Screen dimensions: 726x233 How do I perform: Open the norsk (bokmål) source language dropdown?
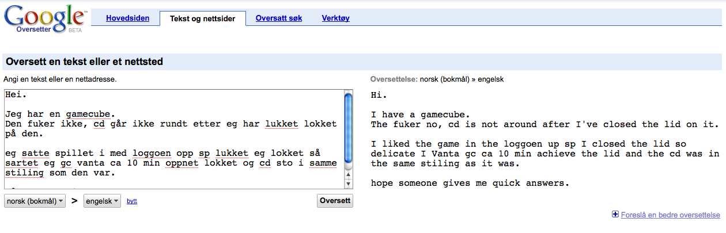coord(35,201)
